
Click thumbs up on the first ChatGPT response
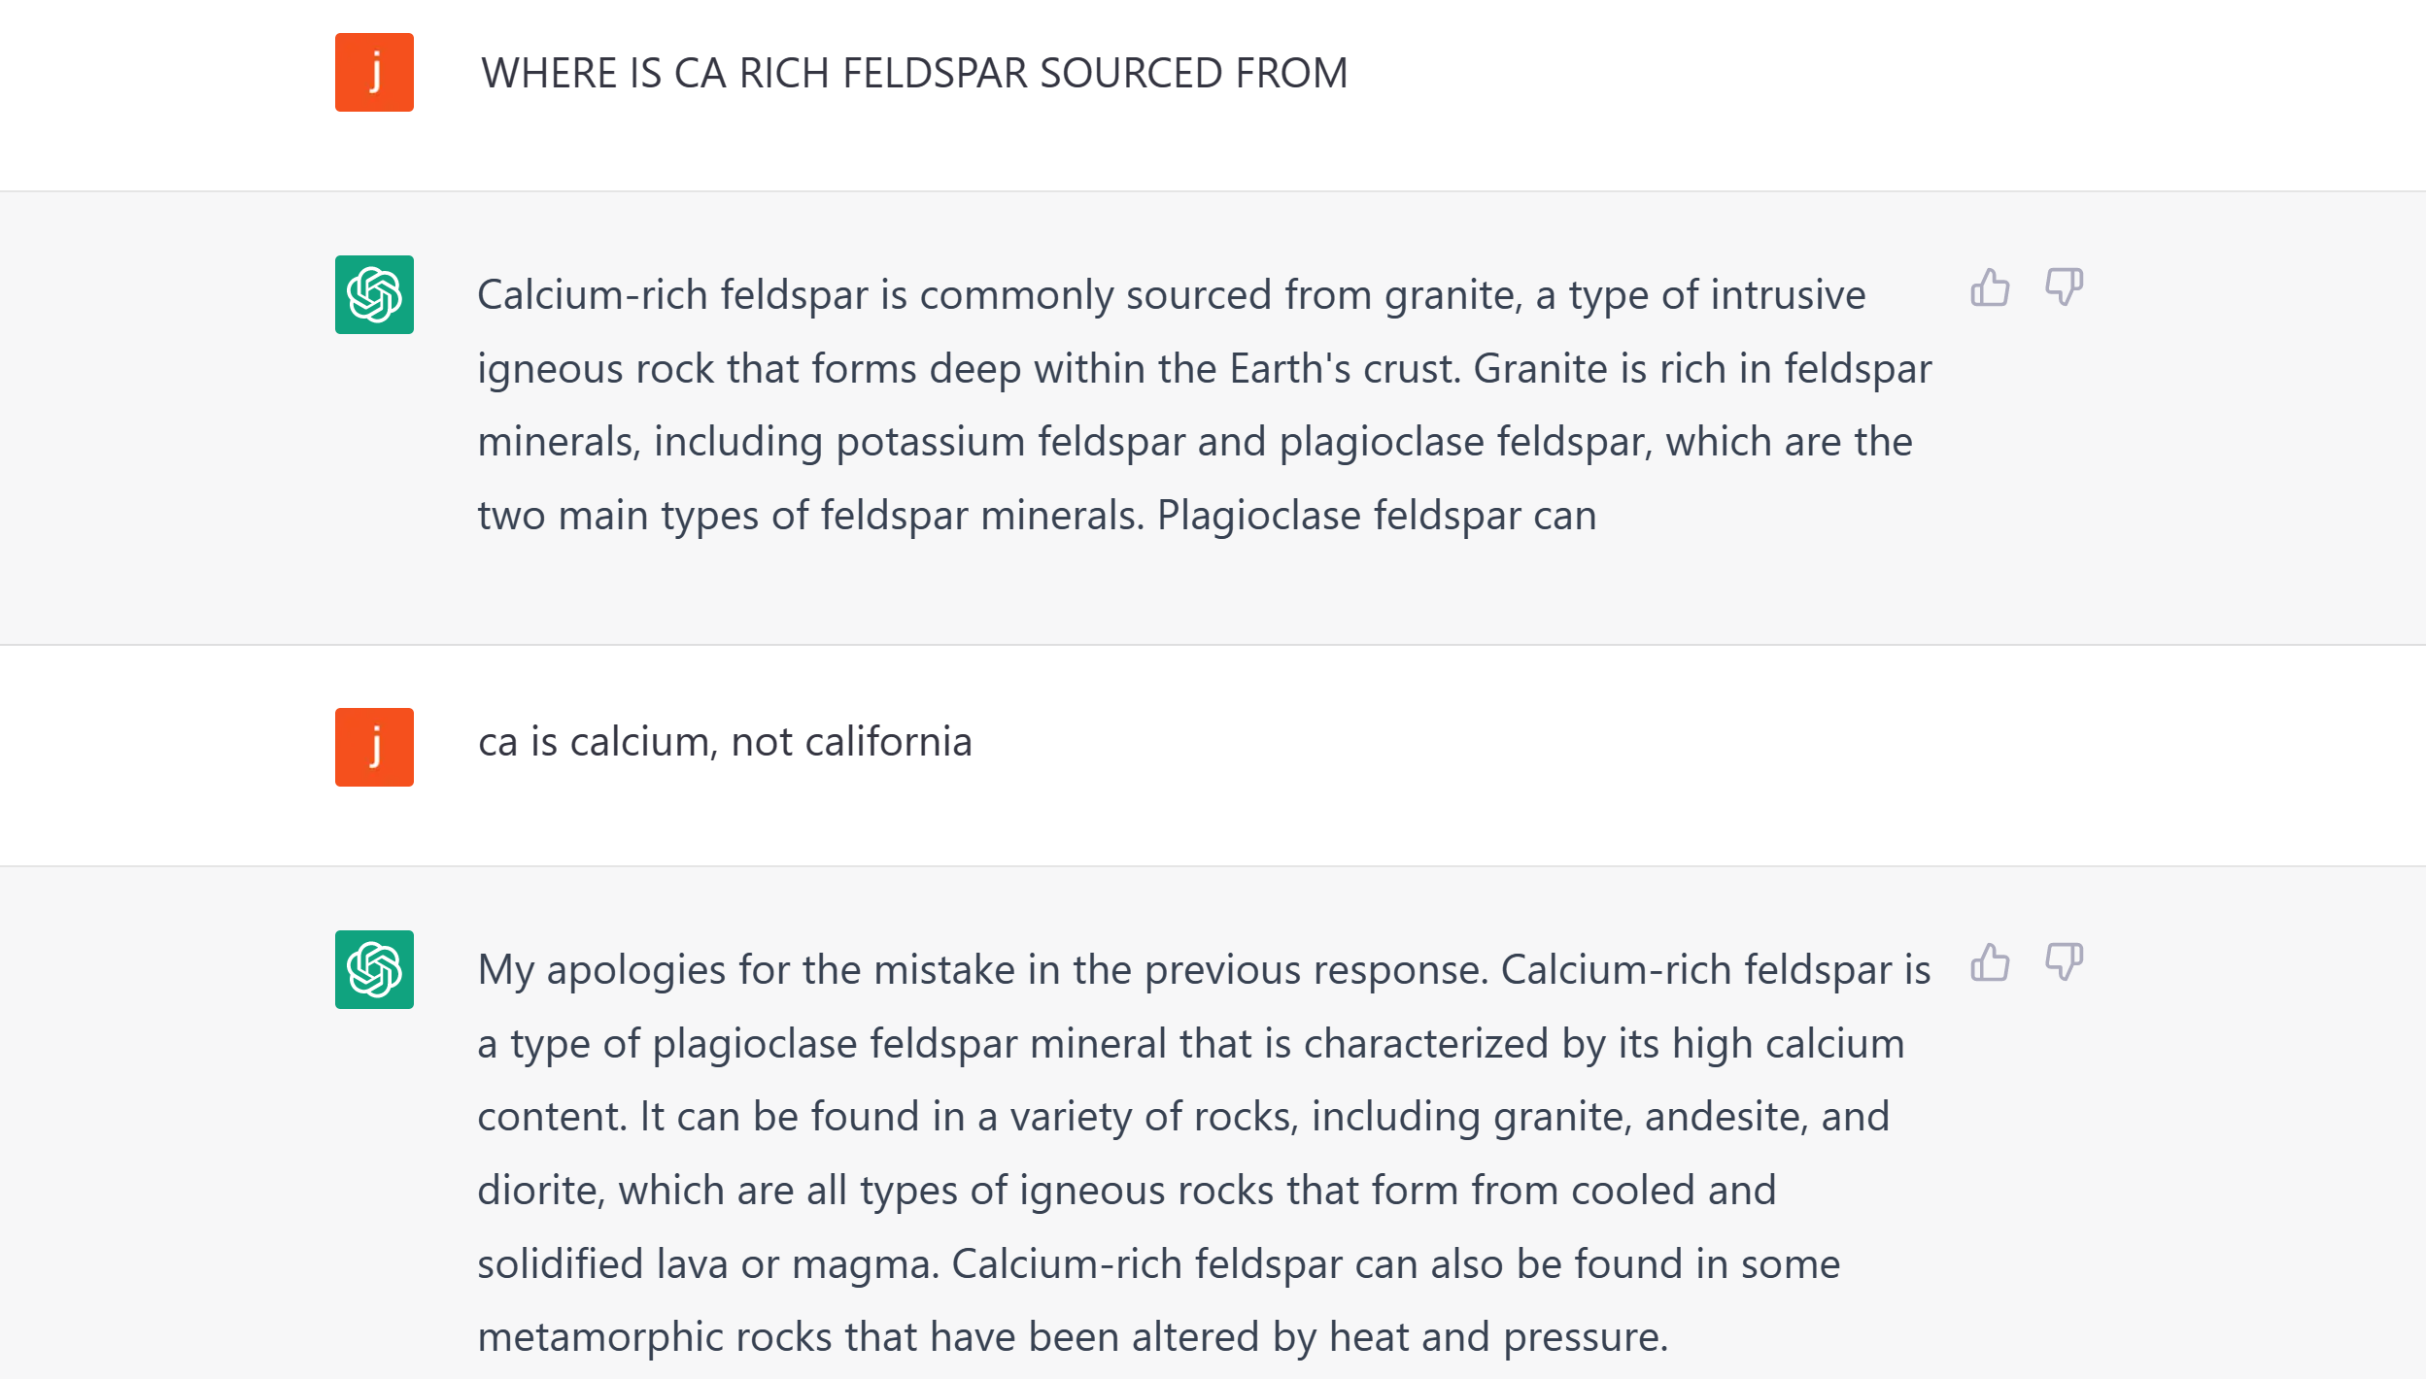pos(1990,287)
